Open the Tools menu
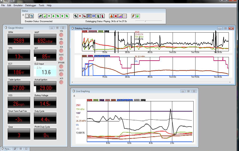Image resolution: width=239 pixels, height=151 pixels. (x=42, y=5)
